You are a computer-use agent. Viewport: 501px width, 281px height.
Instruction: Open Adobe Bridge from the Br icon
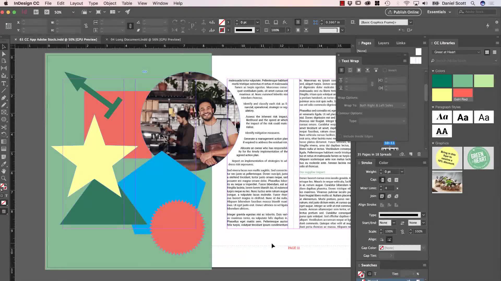click(x=36, y=12)
